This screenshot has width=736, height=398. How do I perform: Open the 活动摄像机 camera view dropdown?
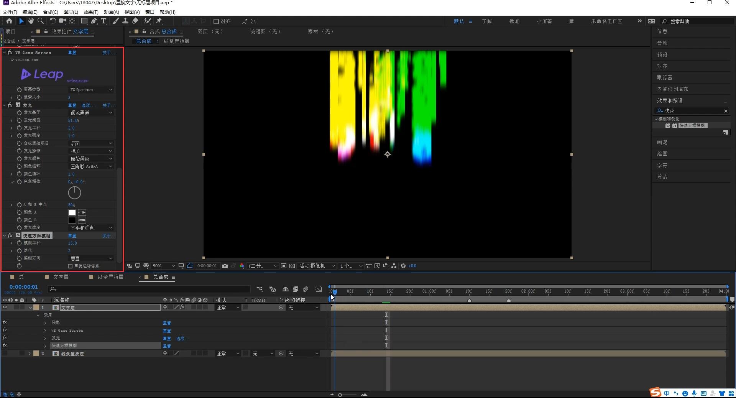(317, 266)
